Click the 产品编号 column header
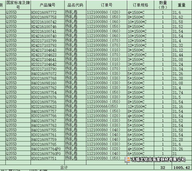The width and height of the screenshot is (192, 171). click(47, 5)
